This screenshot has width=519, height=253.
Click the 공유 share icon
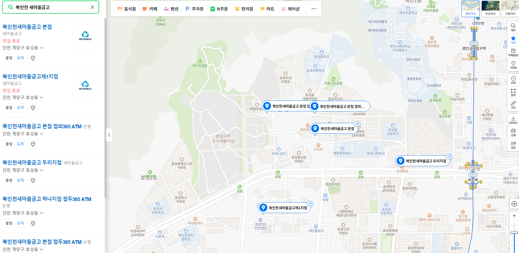point(513,145)
